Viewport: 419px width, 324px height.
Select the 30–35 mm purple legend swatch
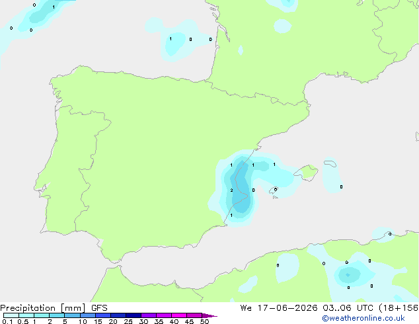click(x=149, y=315)
